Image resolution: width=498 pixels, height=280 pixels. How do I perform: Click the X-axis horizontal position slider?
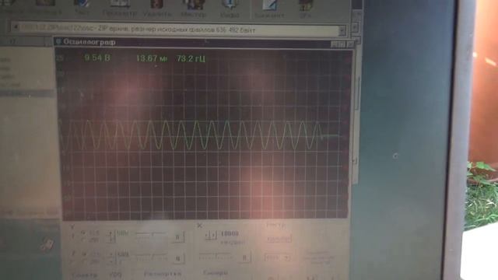[x=216, y=256]
